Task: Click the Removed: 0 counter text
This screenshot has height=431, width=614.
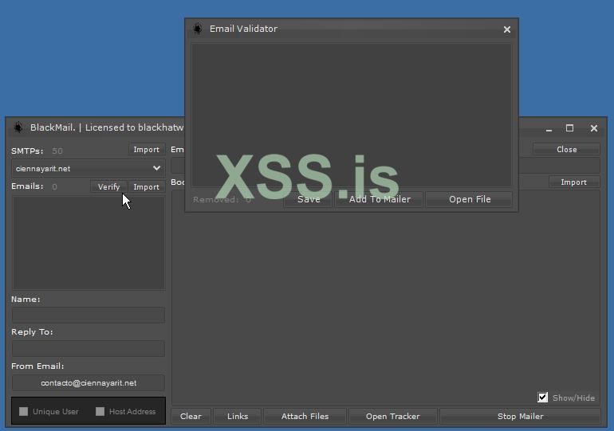Action: click(x=222, y=199)
